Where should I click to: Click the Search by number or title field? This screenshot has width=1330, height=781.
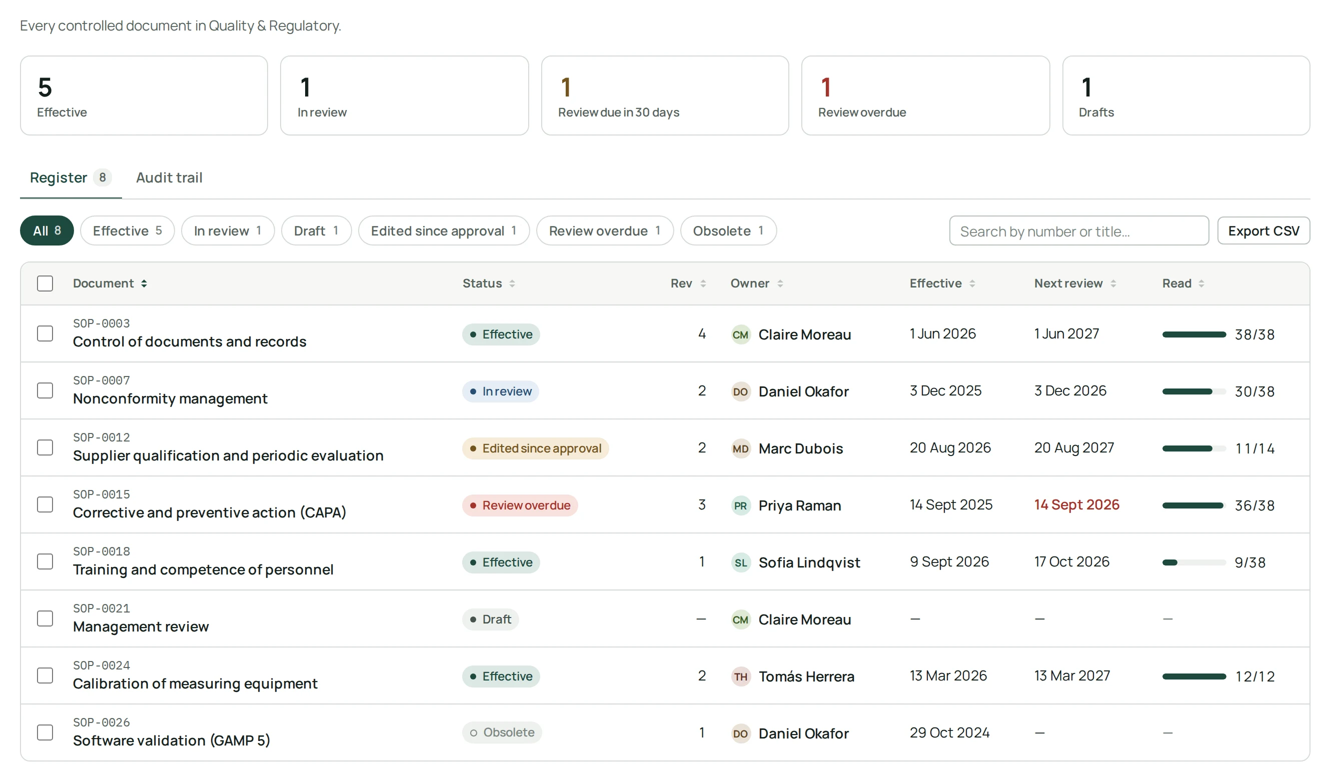click(x=1079, y=230)
